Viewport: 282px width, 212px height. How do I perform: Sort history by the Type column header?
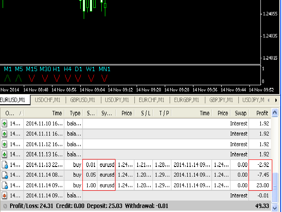pyautogui.click(x=74, y=113)
